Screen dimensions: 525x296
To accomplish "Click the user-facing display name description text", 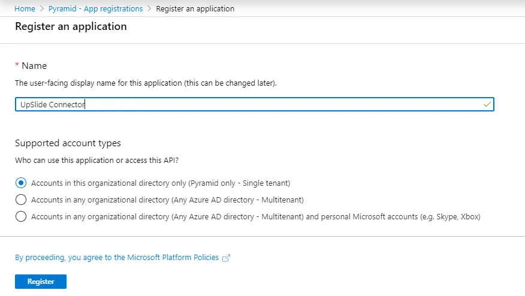I will (x=146, y=83).
